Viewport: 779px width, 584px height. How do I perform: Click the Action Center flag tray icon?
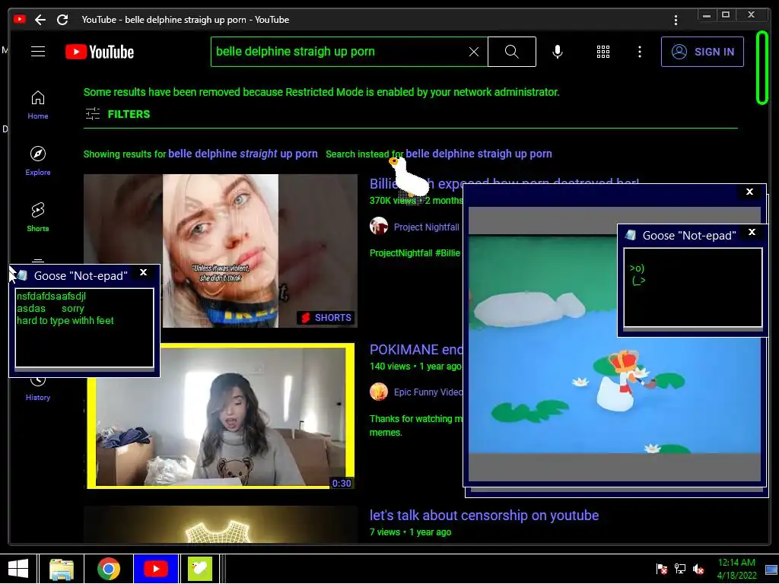661,569
